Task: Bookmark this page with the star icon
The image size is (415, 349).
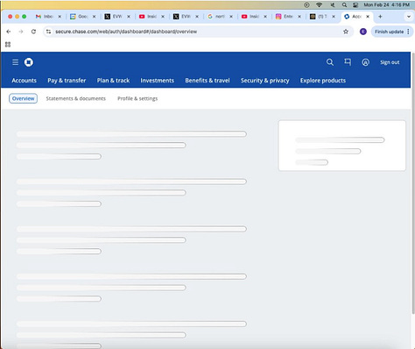Action: (x=346, y=32)
